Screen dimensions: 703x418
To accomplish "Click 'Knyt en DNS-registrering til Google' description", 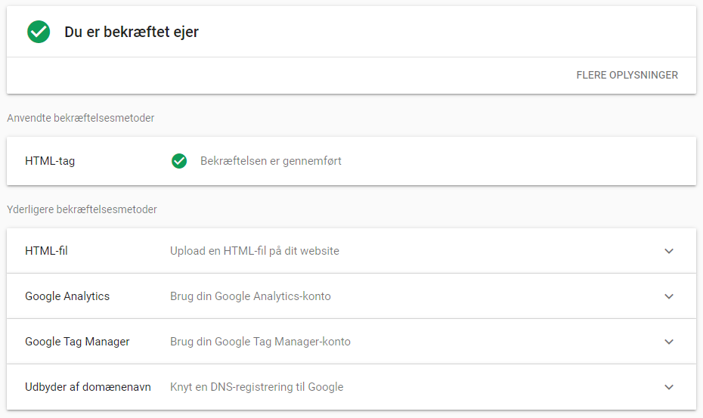I will point(256,386).
